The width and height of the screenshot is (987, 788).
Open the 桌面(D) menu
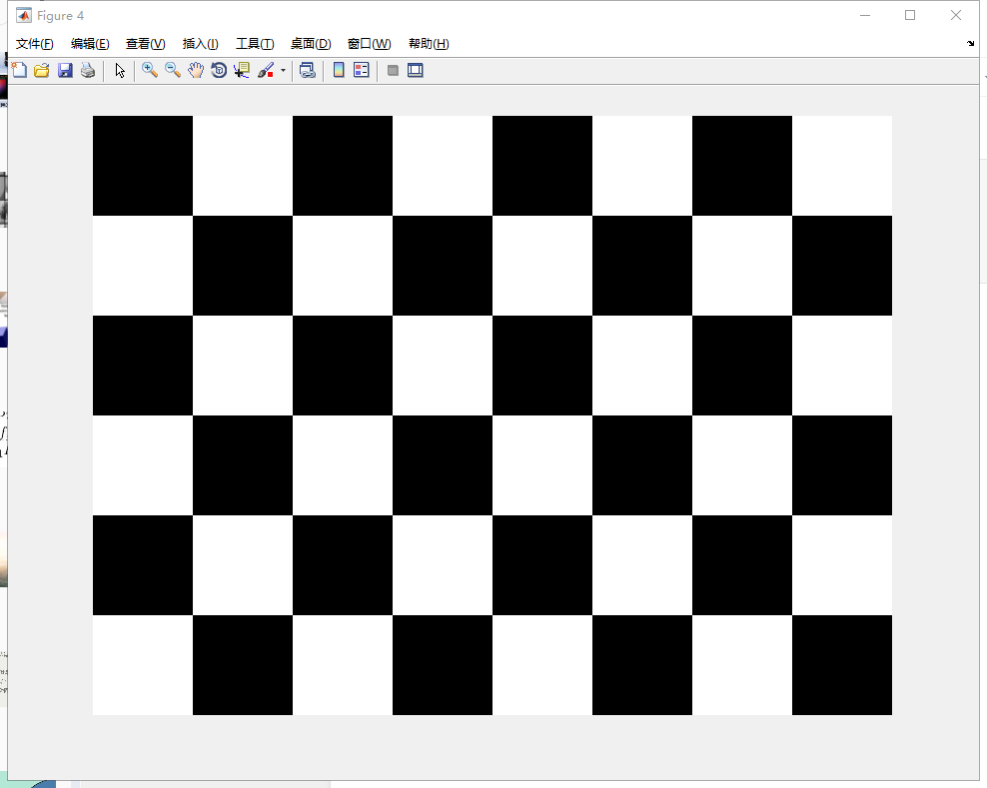click(x=311, y=43)
